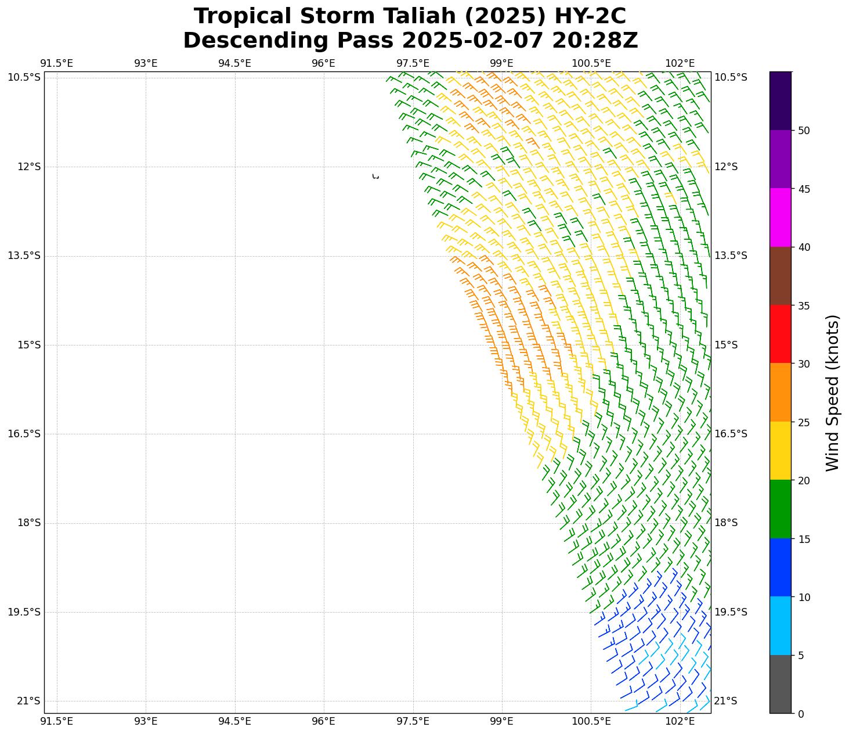The width and height of the screenshot is (849, 734).
Task: Click the Descending Pass 2025-02-07 20:28Z subtitle
Action: pos(410,41)
